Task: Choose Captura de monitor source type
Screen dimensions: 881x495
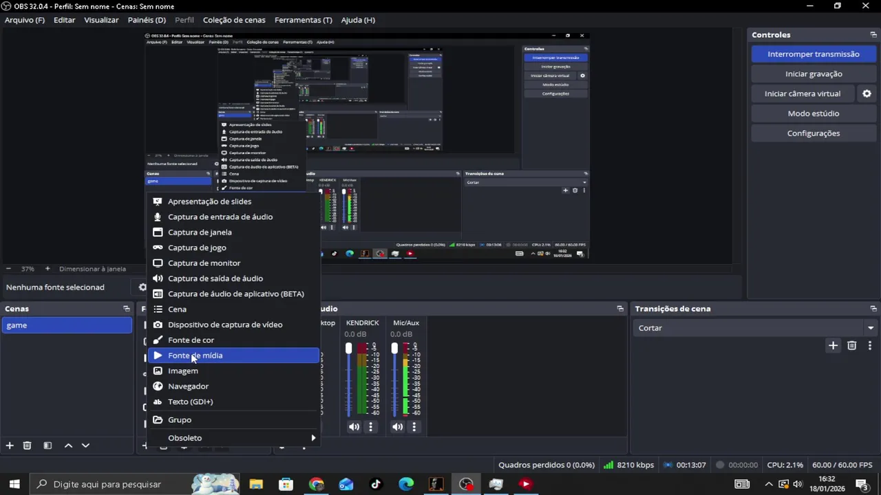Action: click(x=233, y=263)
